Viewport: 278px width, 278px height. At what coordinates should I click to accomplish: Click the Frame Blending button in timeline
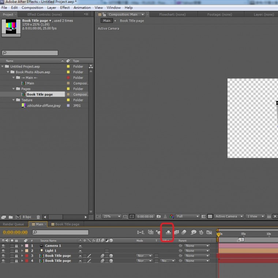tap(176, 232)
